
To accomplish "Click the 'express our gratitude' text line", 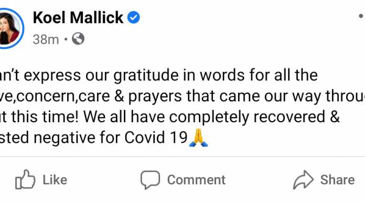I will pos(159,76).
